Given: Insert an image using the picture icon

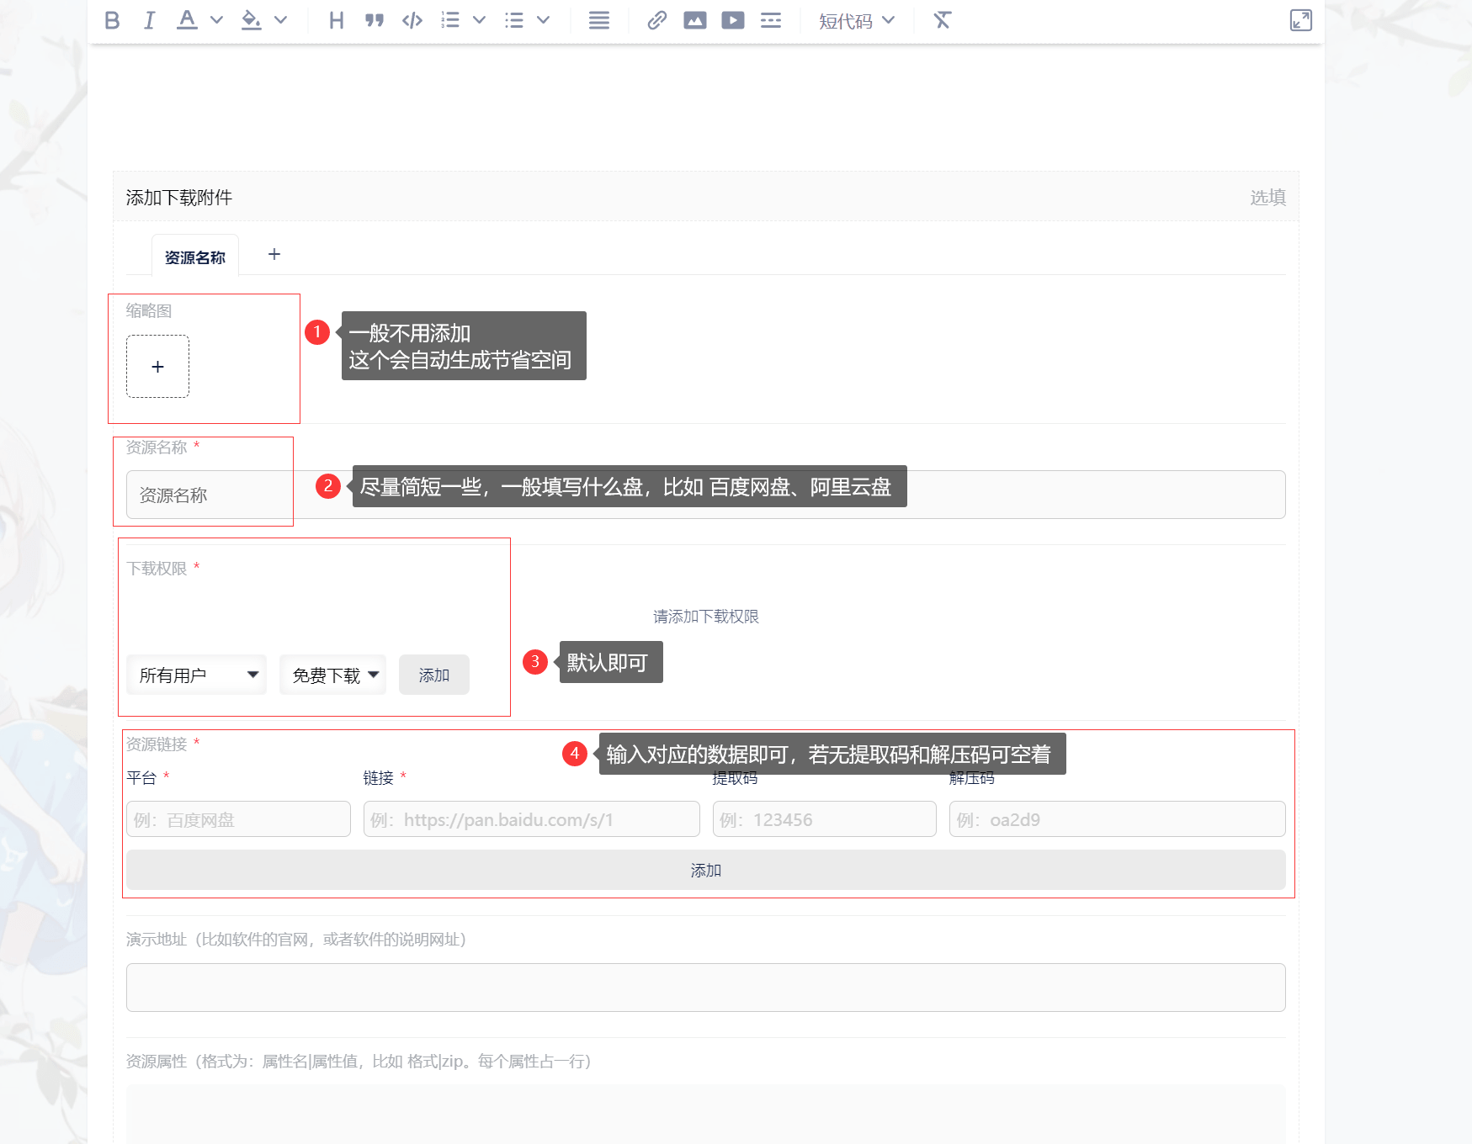Looking at the screenshot, I should click(695, 20).
